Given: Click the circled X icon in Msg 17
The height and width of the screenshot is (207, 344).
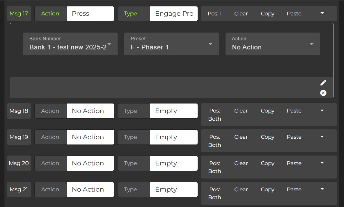Looking at the screenshot, I should click(323, 93).
